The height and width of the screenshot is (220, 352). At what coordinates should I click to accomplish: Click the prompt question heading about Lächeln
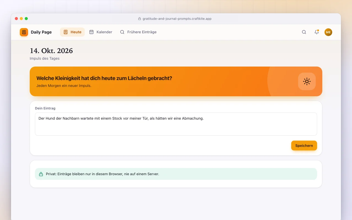point(104,78)
